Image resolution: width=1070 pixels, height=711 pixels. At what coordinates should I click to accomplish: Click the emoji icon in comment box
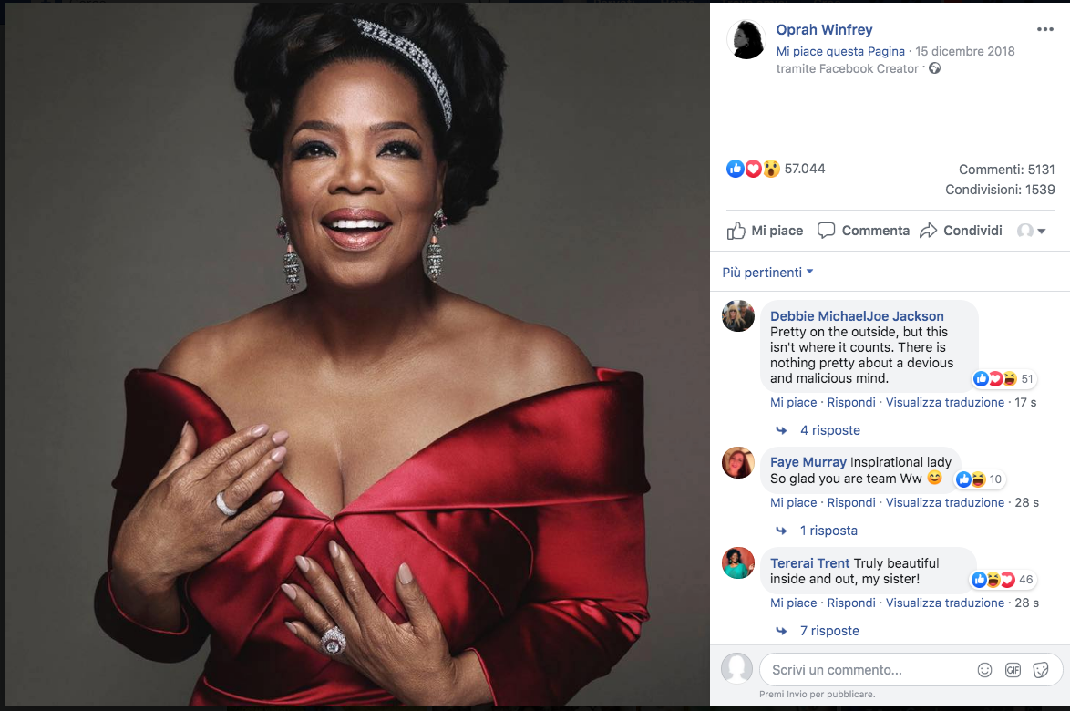(x=984, y=670)
